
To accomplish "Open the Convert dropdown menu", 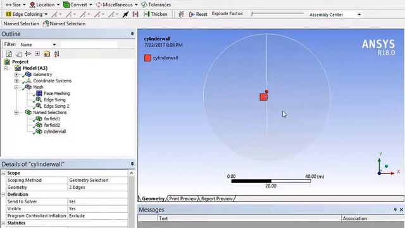I will [x=77, y=4].
